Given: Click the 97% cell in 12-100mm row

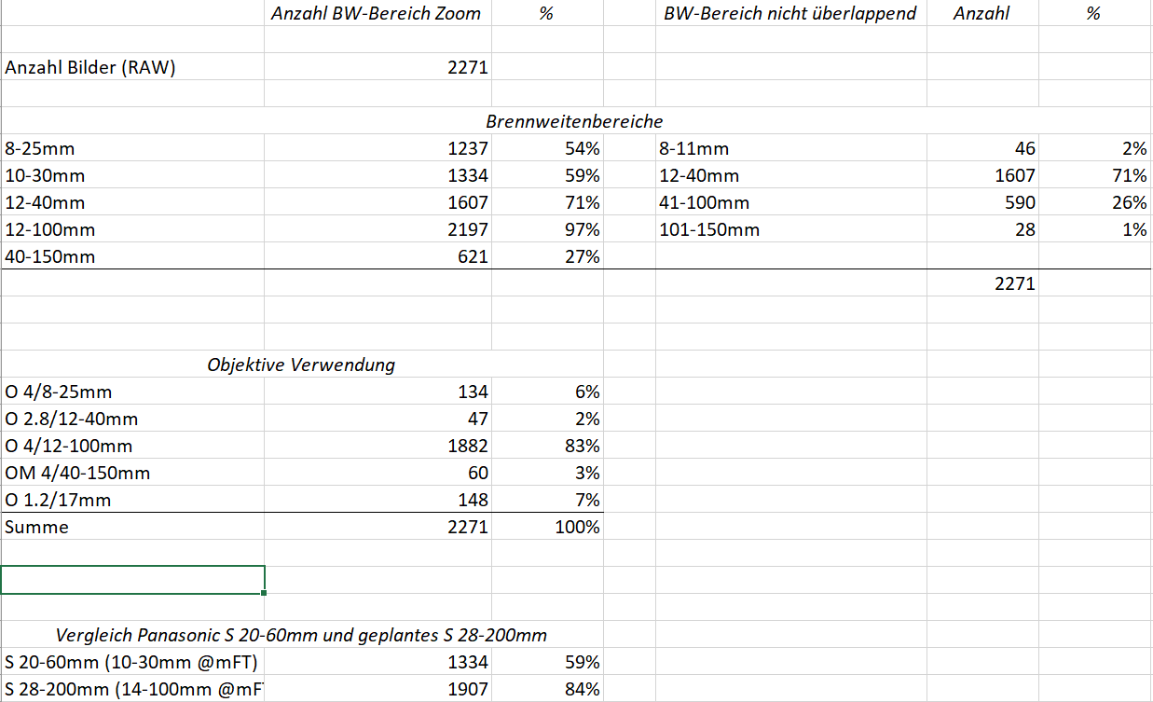Looking at the screenshot, I should 582,229.
